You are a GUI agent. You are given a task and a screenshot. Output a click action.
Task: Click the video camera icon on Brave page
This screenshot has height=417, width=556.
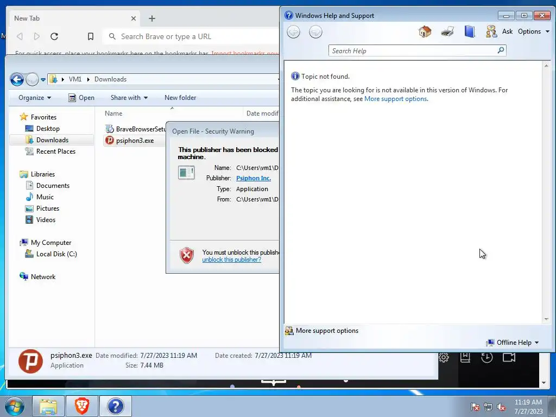509,357
